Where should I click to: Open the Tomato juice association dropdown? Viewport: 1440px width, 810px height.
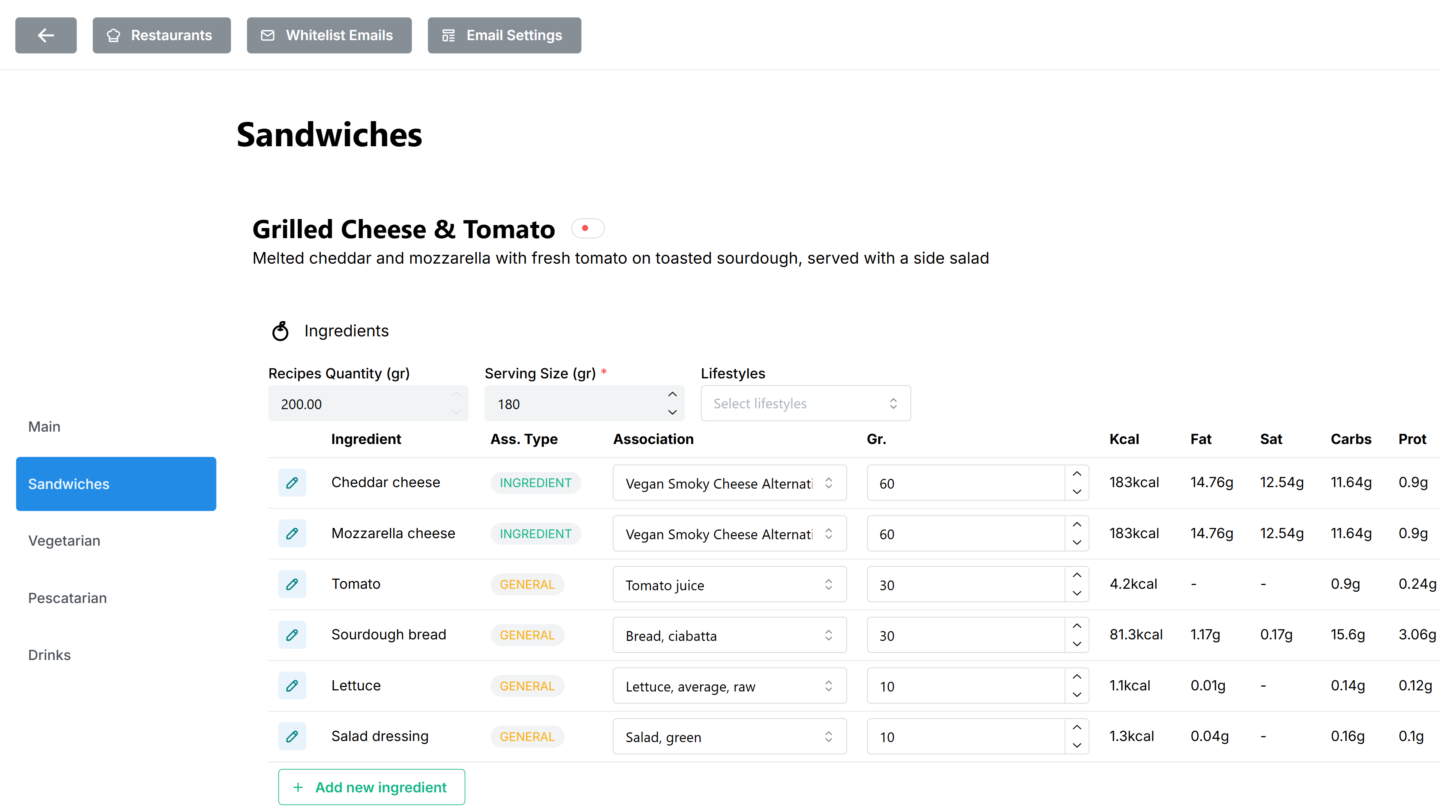[x=729, y=585]
